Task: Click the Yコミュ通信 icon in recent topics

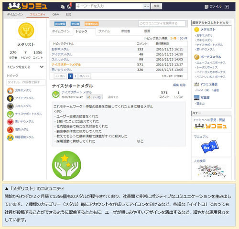Action: click(196, 84)
